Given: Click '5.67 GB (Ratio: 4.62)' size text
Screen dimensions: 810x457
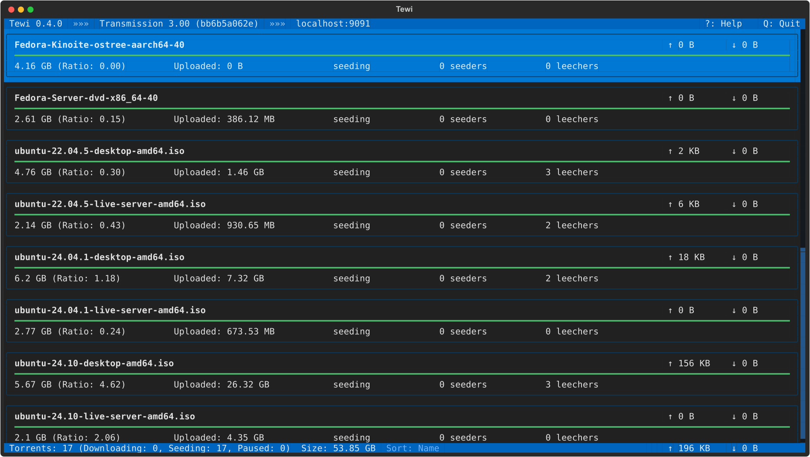Looking at the screenshot, I should (70, 385).
